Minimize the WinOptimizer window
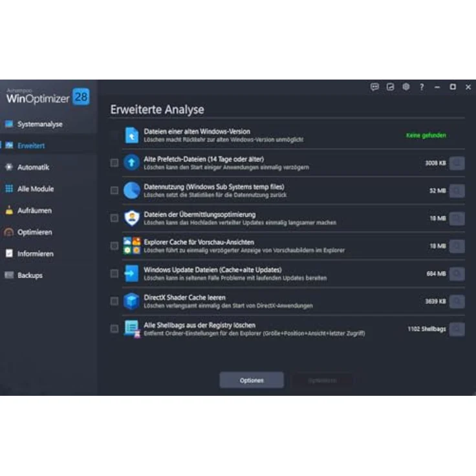The width and height of the screenshot is (476, 476). coord(437,87)
